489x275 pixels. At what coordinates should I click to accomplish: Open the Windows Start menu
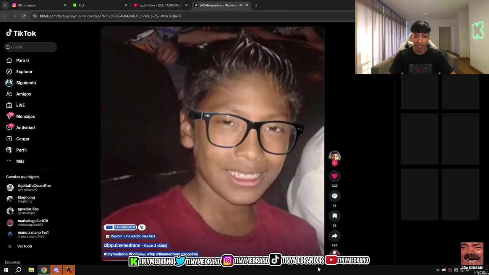tap(6, 270)
